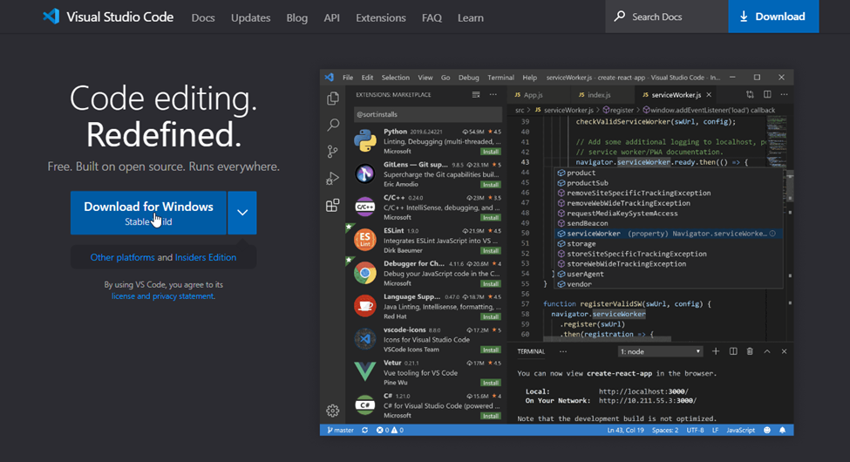This screenshot has height=462, width=850.
Task: Open terminal panel ellipsis menu
Action: [563, 351]
